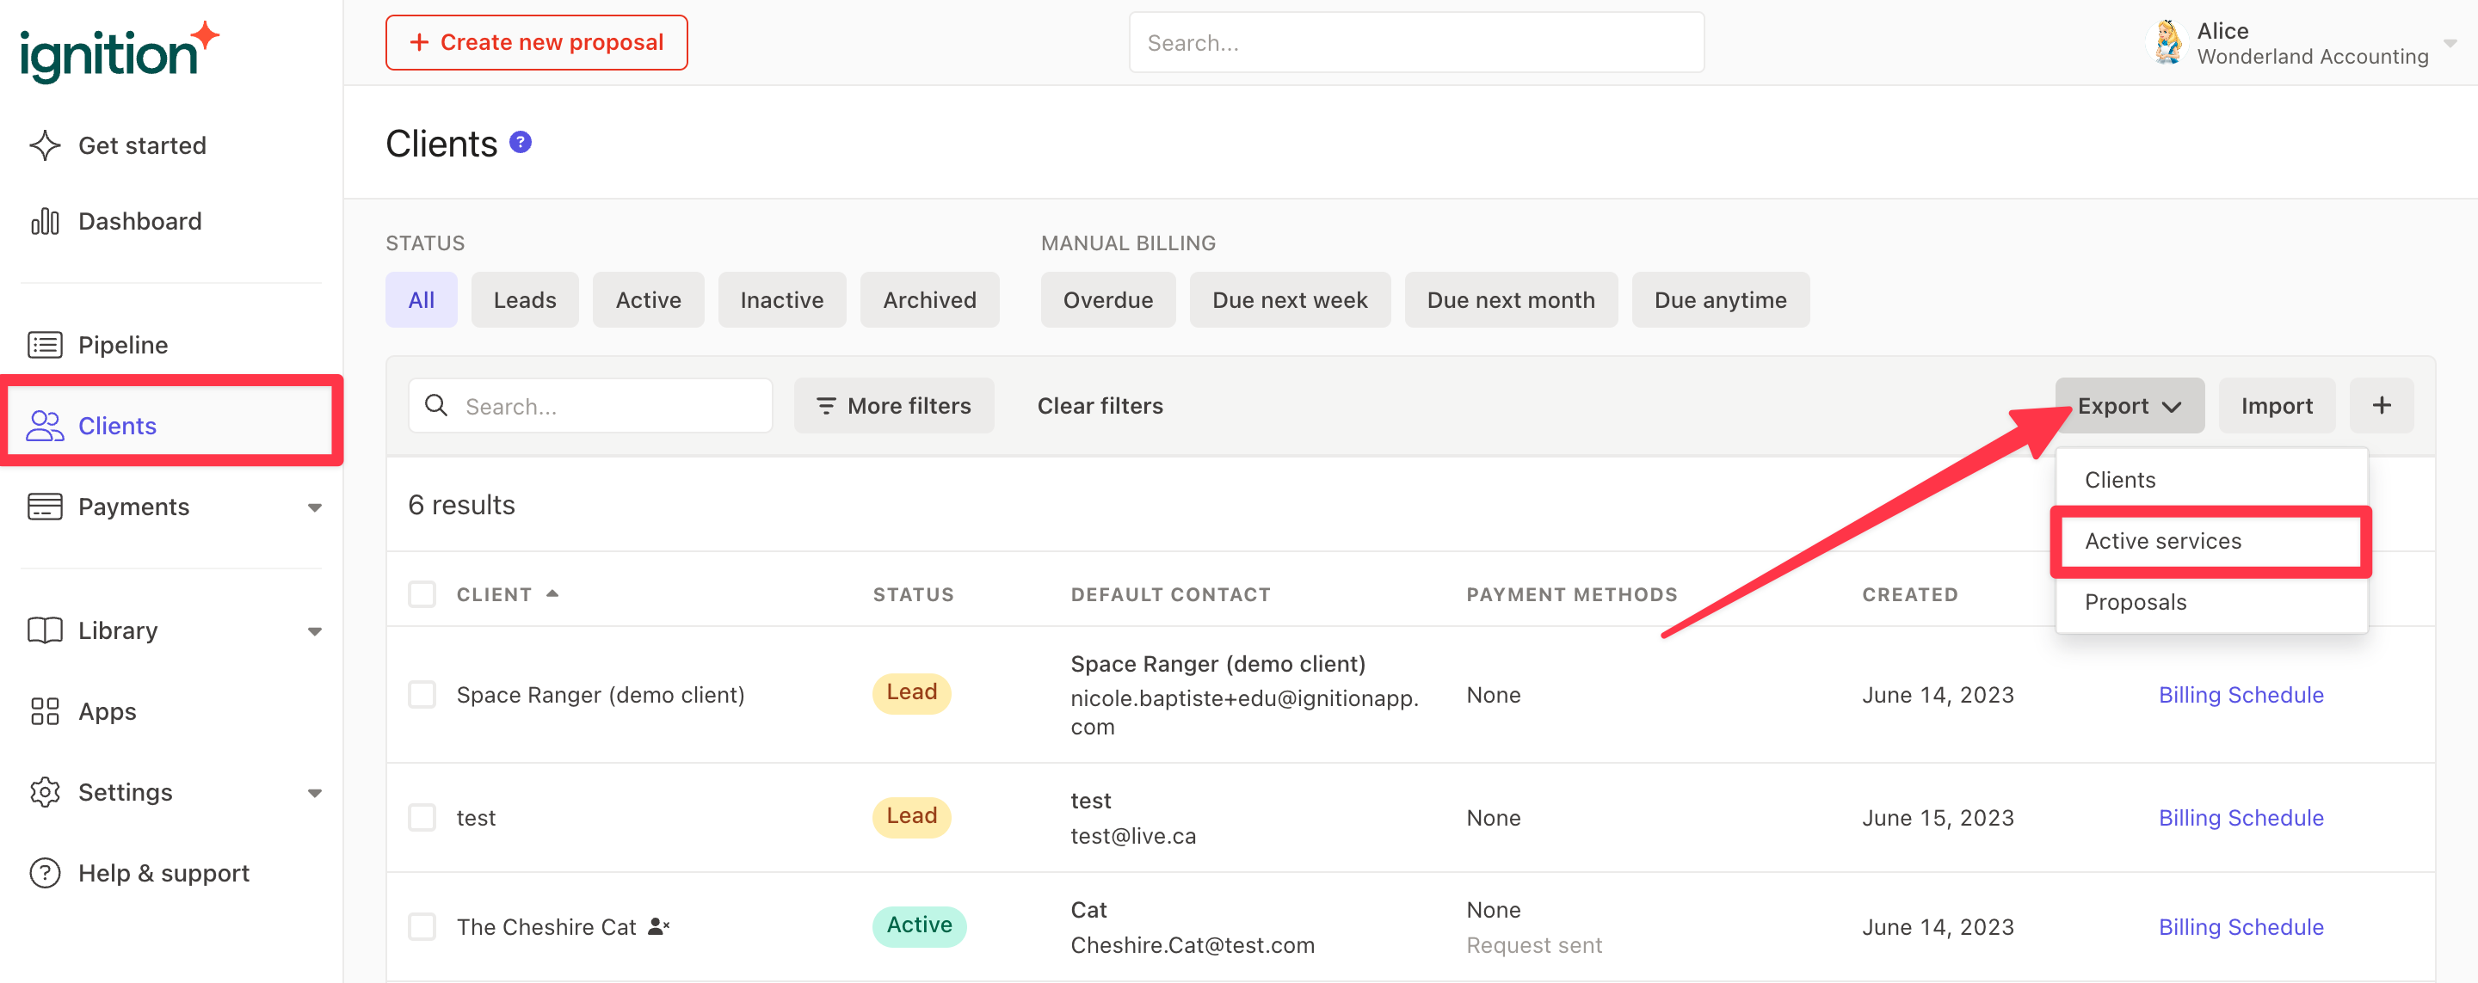
Task: Focus the clients list Search field
Action: tap(589, 406)
